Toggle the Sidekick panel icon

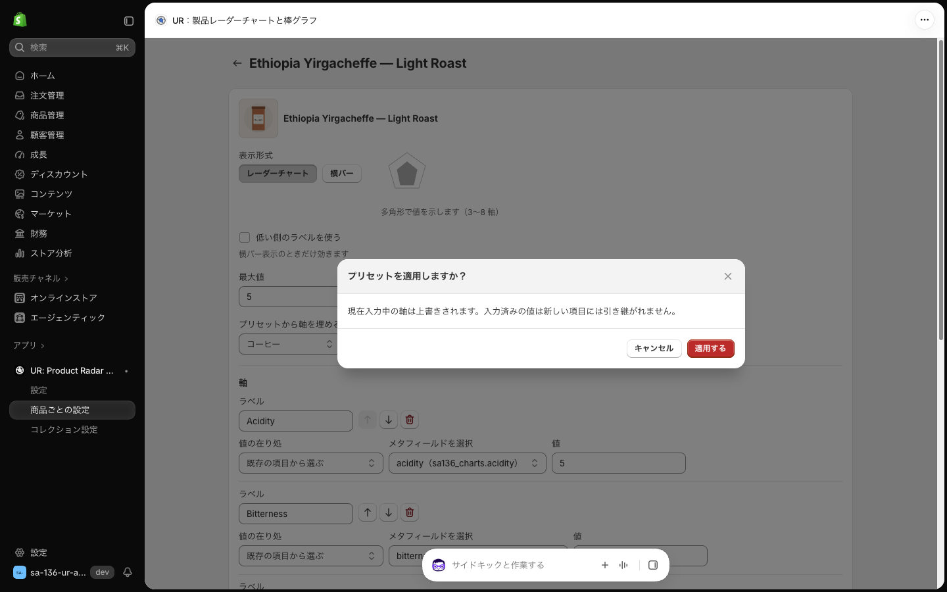pos(653,565)
